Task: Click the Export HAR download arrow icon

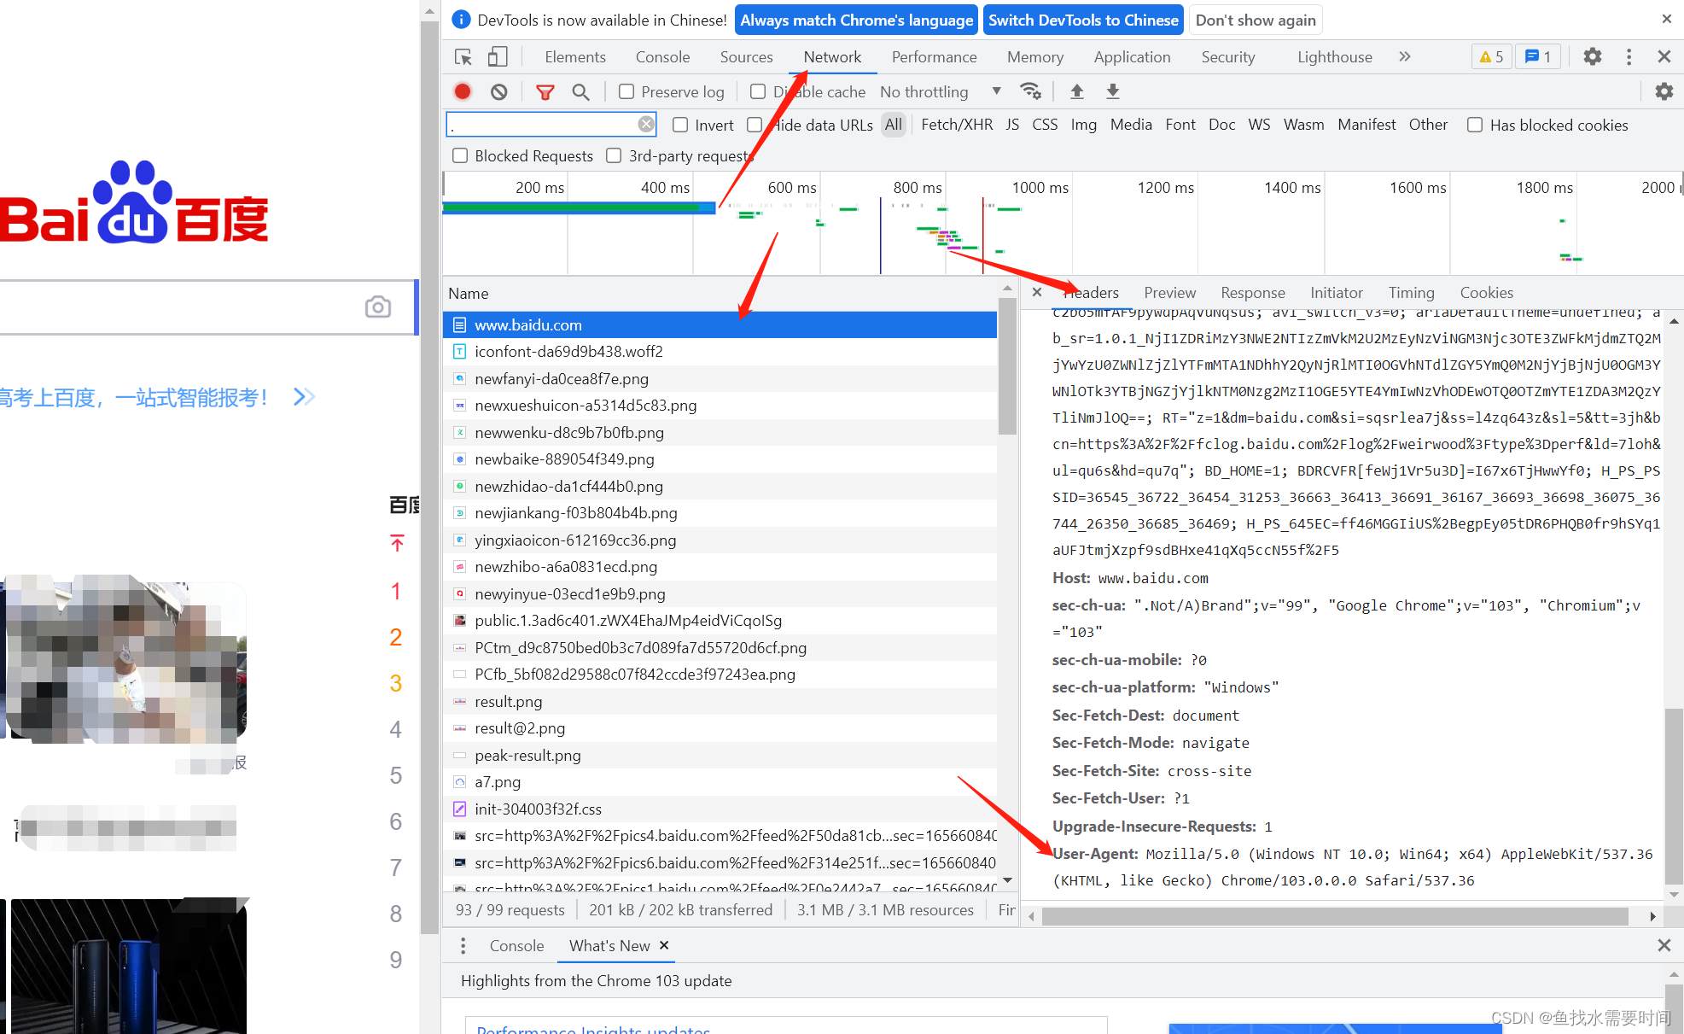Action: tap(1113, 91)
